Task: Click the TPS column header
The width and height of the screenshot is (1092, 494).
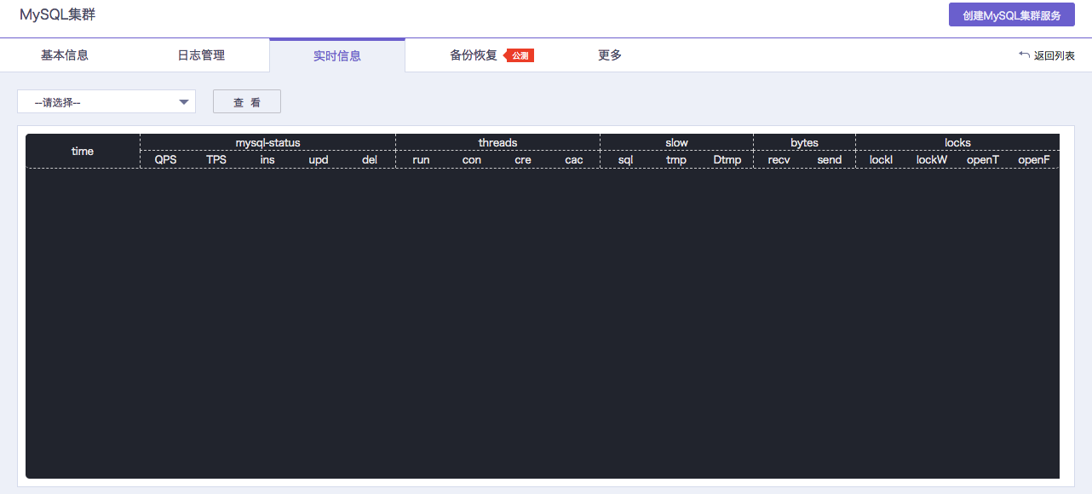Action: (x=216, y=159)
